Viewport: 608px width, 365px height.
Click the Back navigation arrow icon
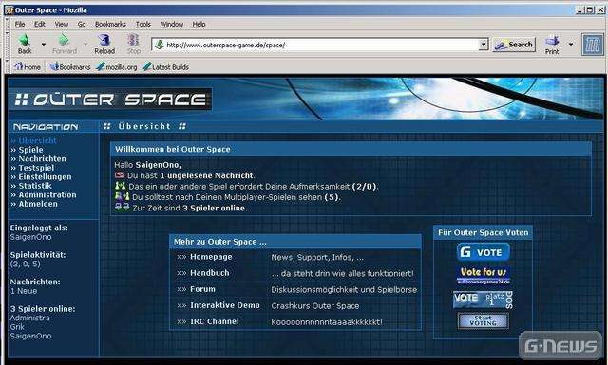pyautogui.click(x=25, y=40)
